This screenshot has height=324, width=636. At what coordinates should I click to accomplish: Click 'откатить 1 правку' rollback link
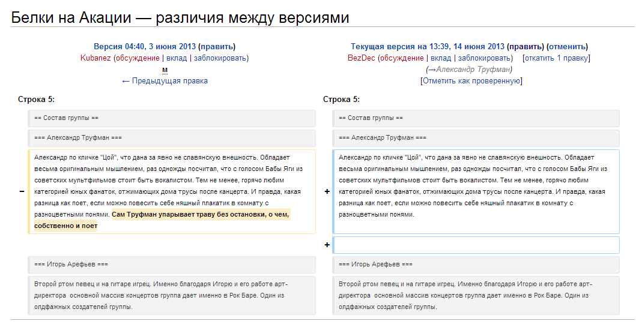point(556,58)
